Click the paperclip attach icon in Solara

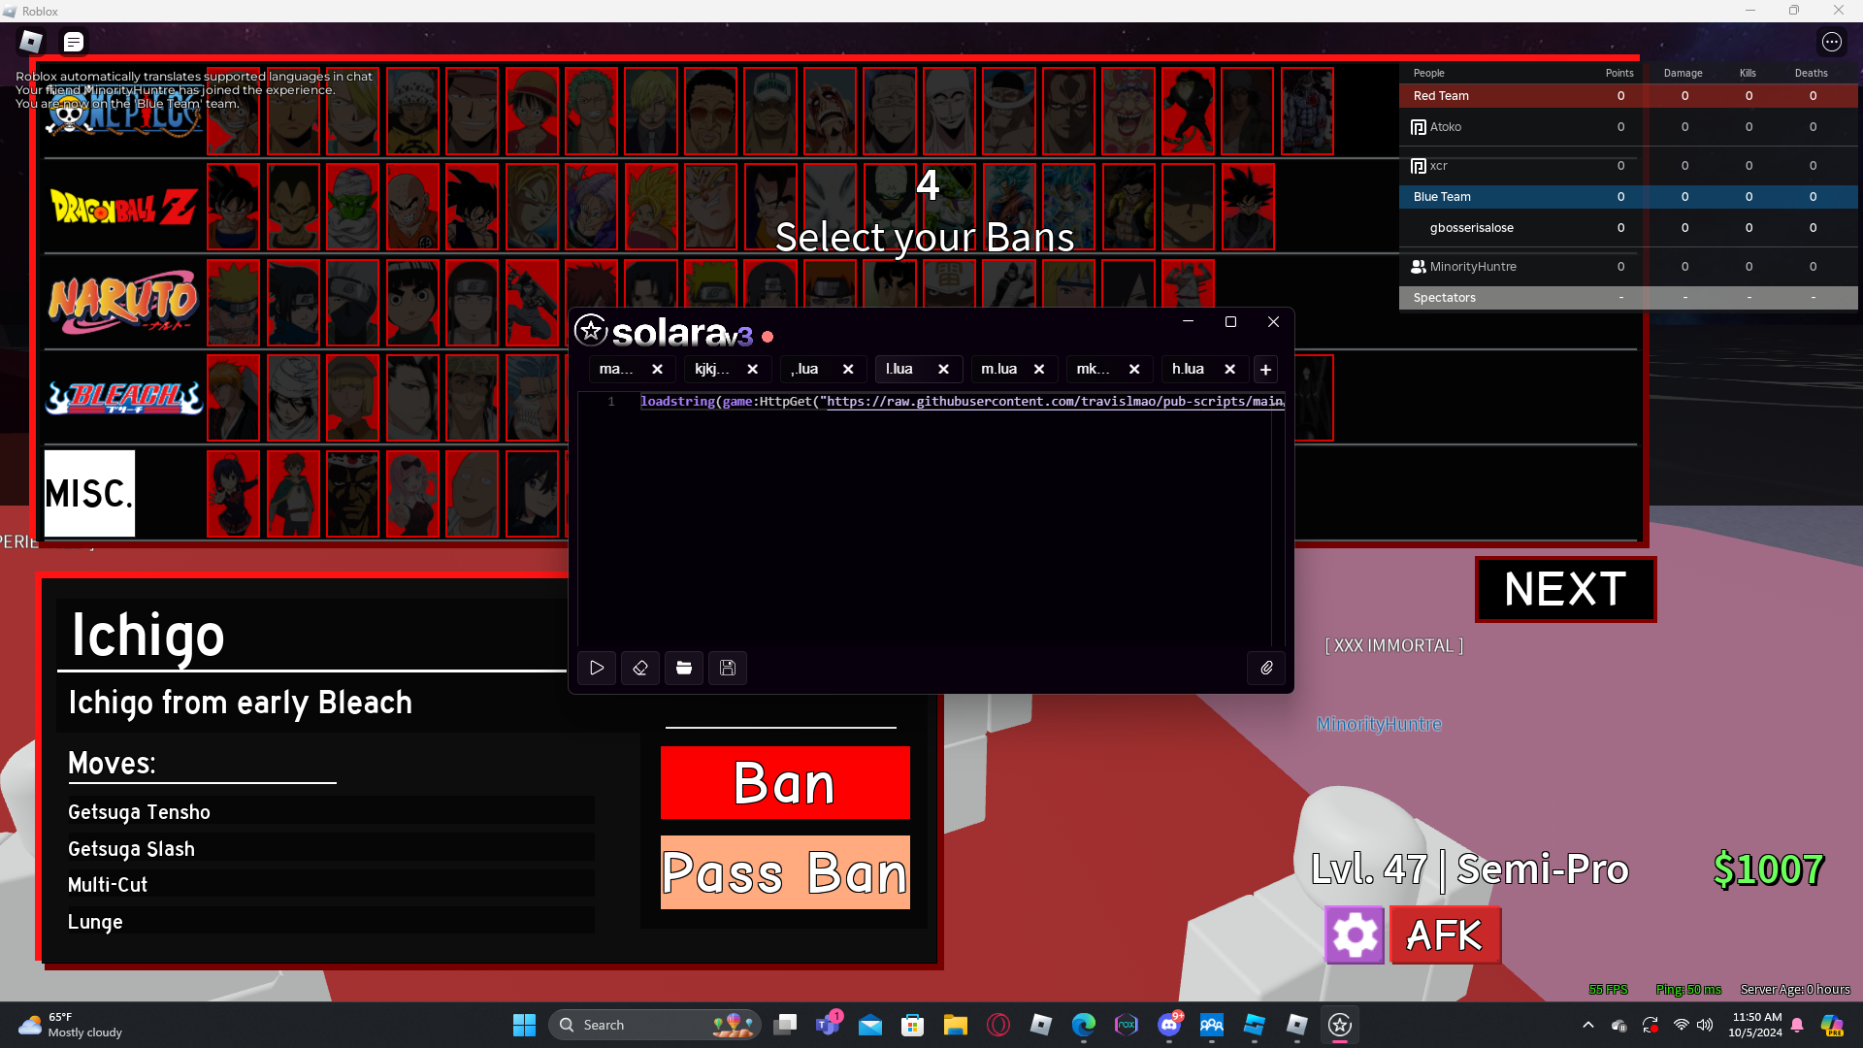click(1266, 668)
